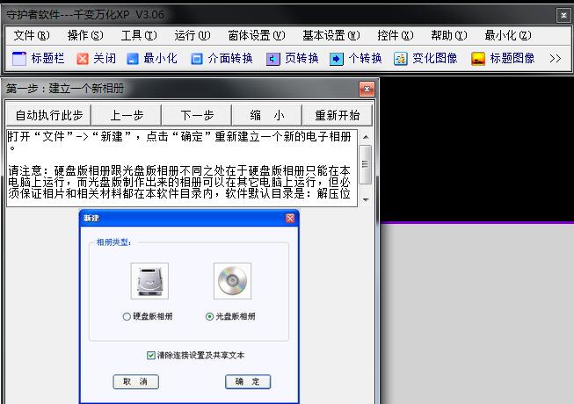
Task: Select the 介面转换 toolbar icon
Action: click(197, 59)
